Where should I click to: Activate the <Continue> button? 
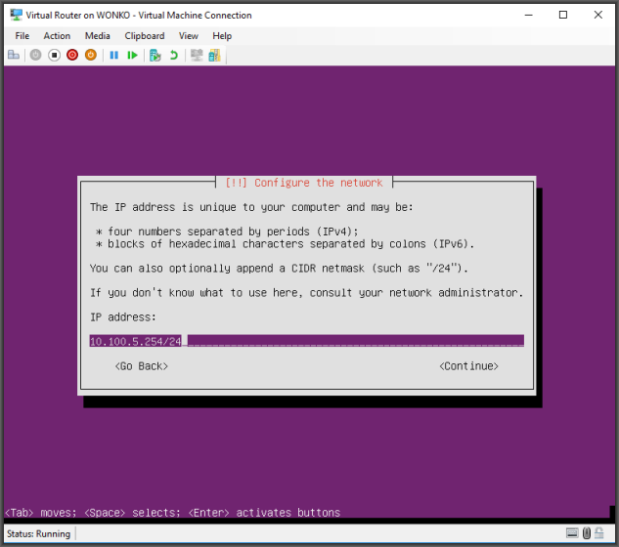[469, 366]
